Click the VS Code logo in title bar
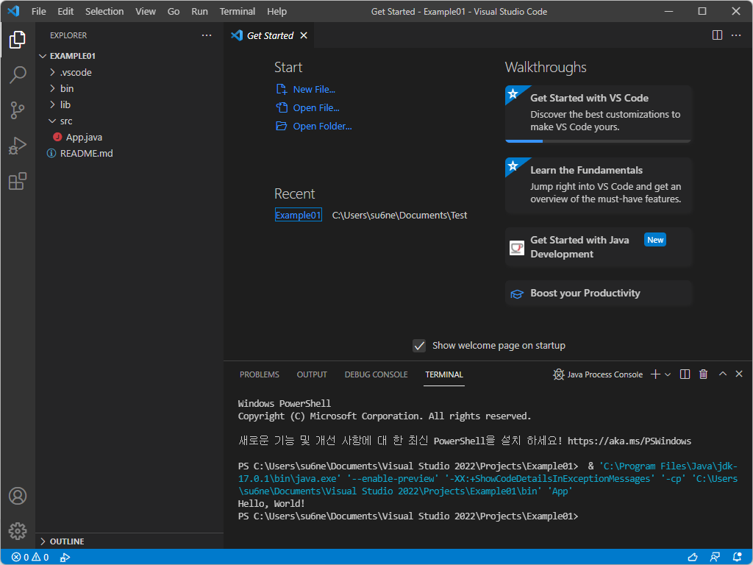The width and height of the screenshot is (753, 565). [x=13, y=11]
